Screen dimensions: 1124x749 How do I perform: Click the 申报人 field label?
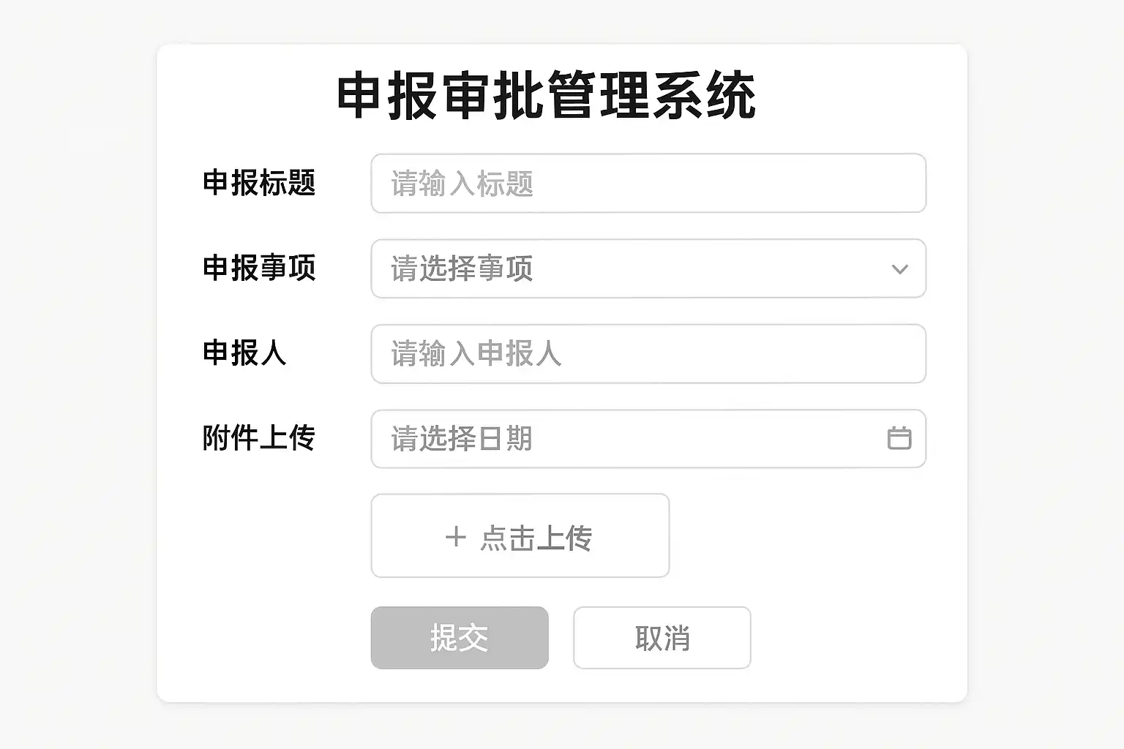[244, 353]
